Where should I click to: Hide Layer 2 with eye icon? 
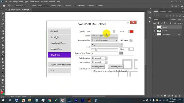(x=154, y=27)
